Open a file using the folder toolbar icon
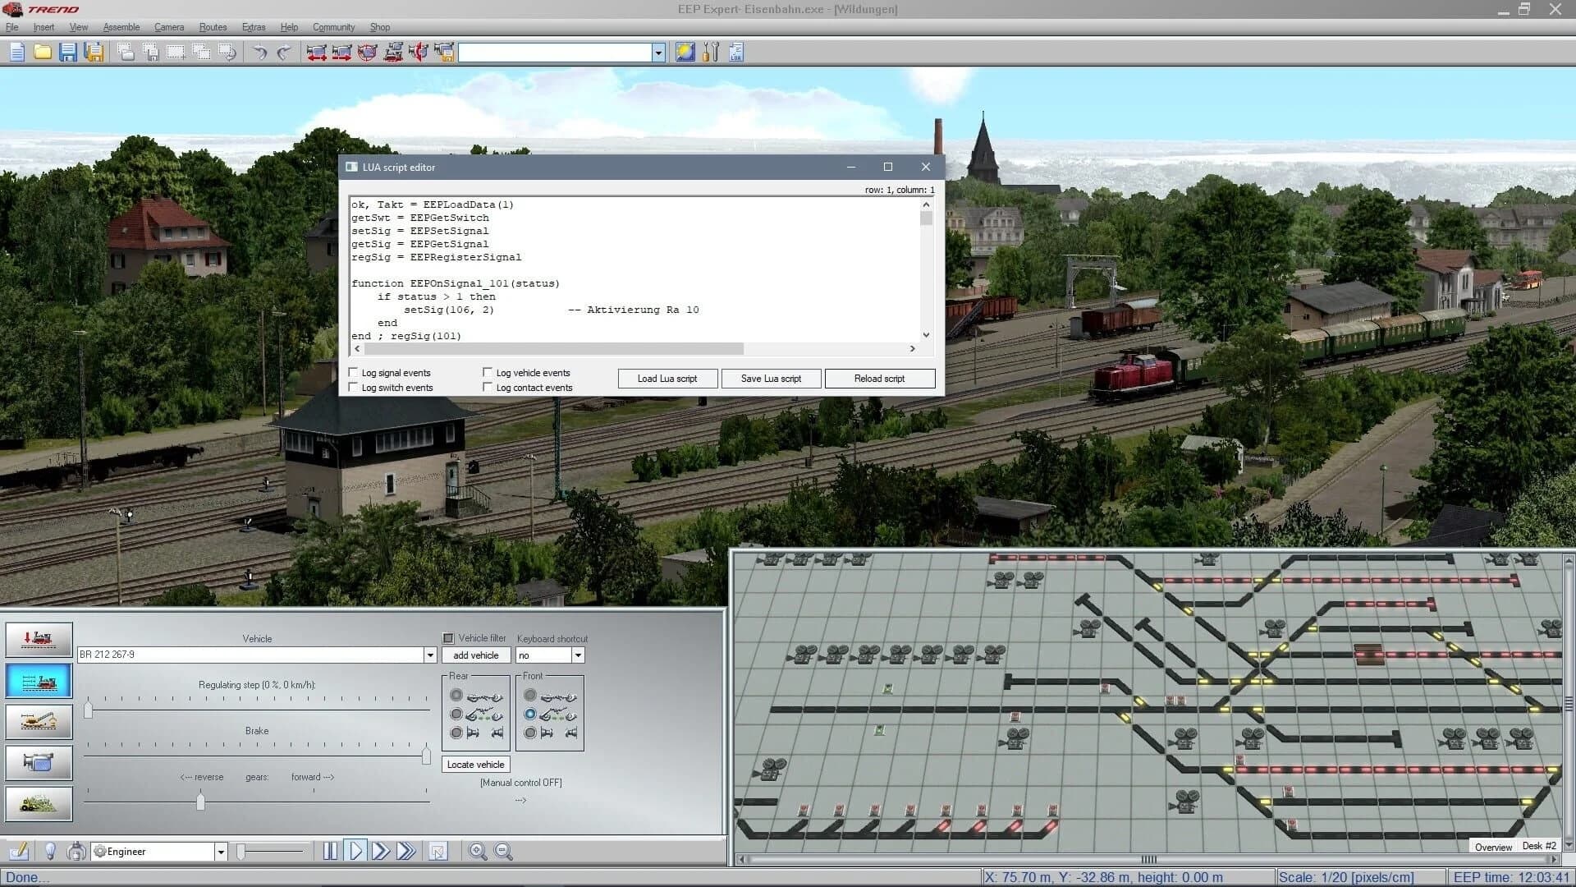 click(41, 53)
